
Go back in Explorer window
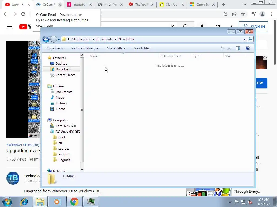(x=46, y=39)
